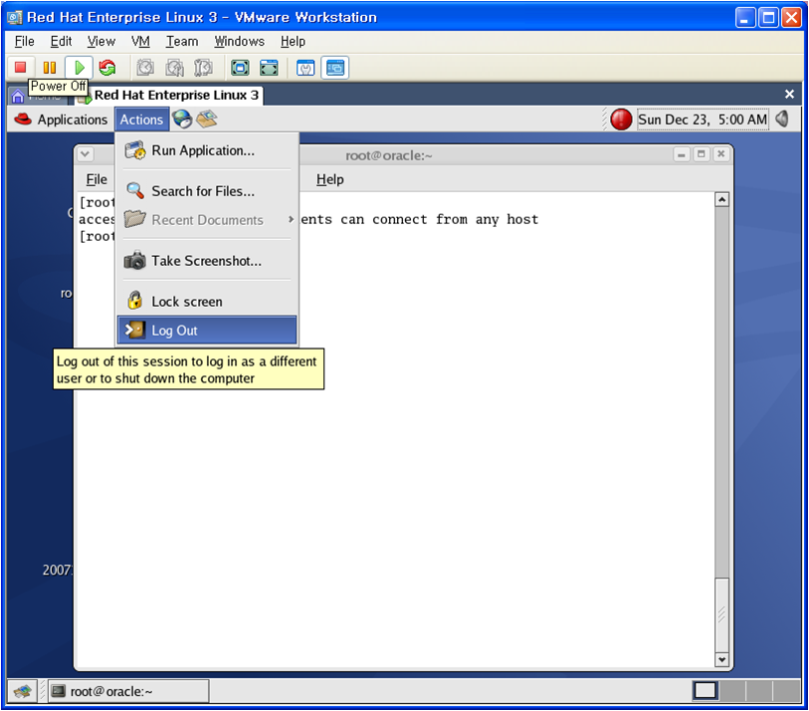Click the terminal scrollbar down arrow

721,659
